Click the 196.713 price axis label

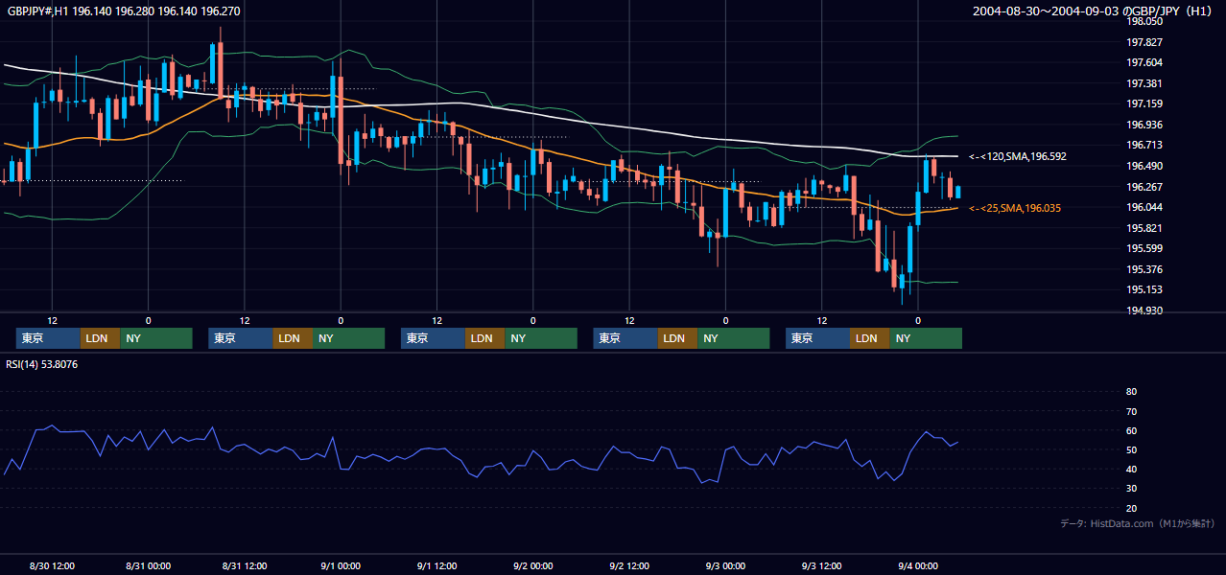click(x=1144, y=146)
